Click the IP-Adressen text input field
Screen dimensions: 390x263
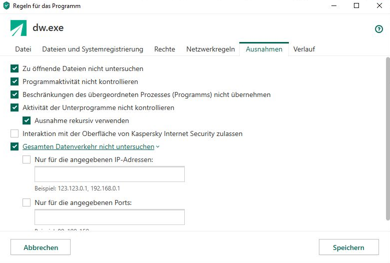(110, 174)
